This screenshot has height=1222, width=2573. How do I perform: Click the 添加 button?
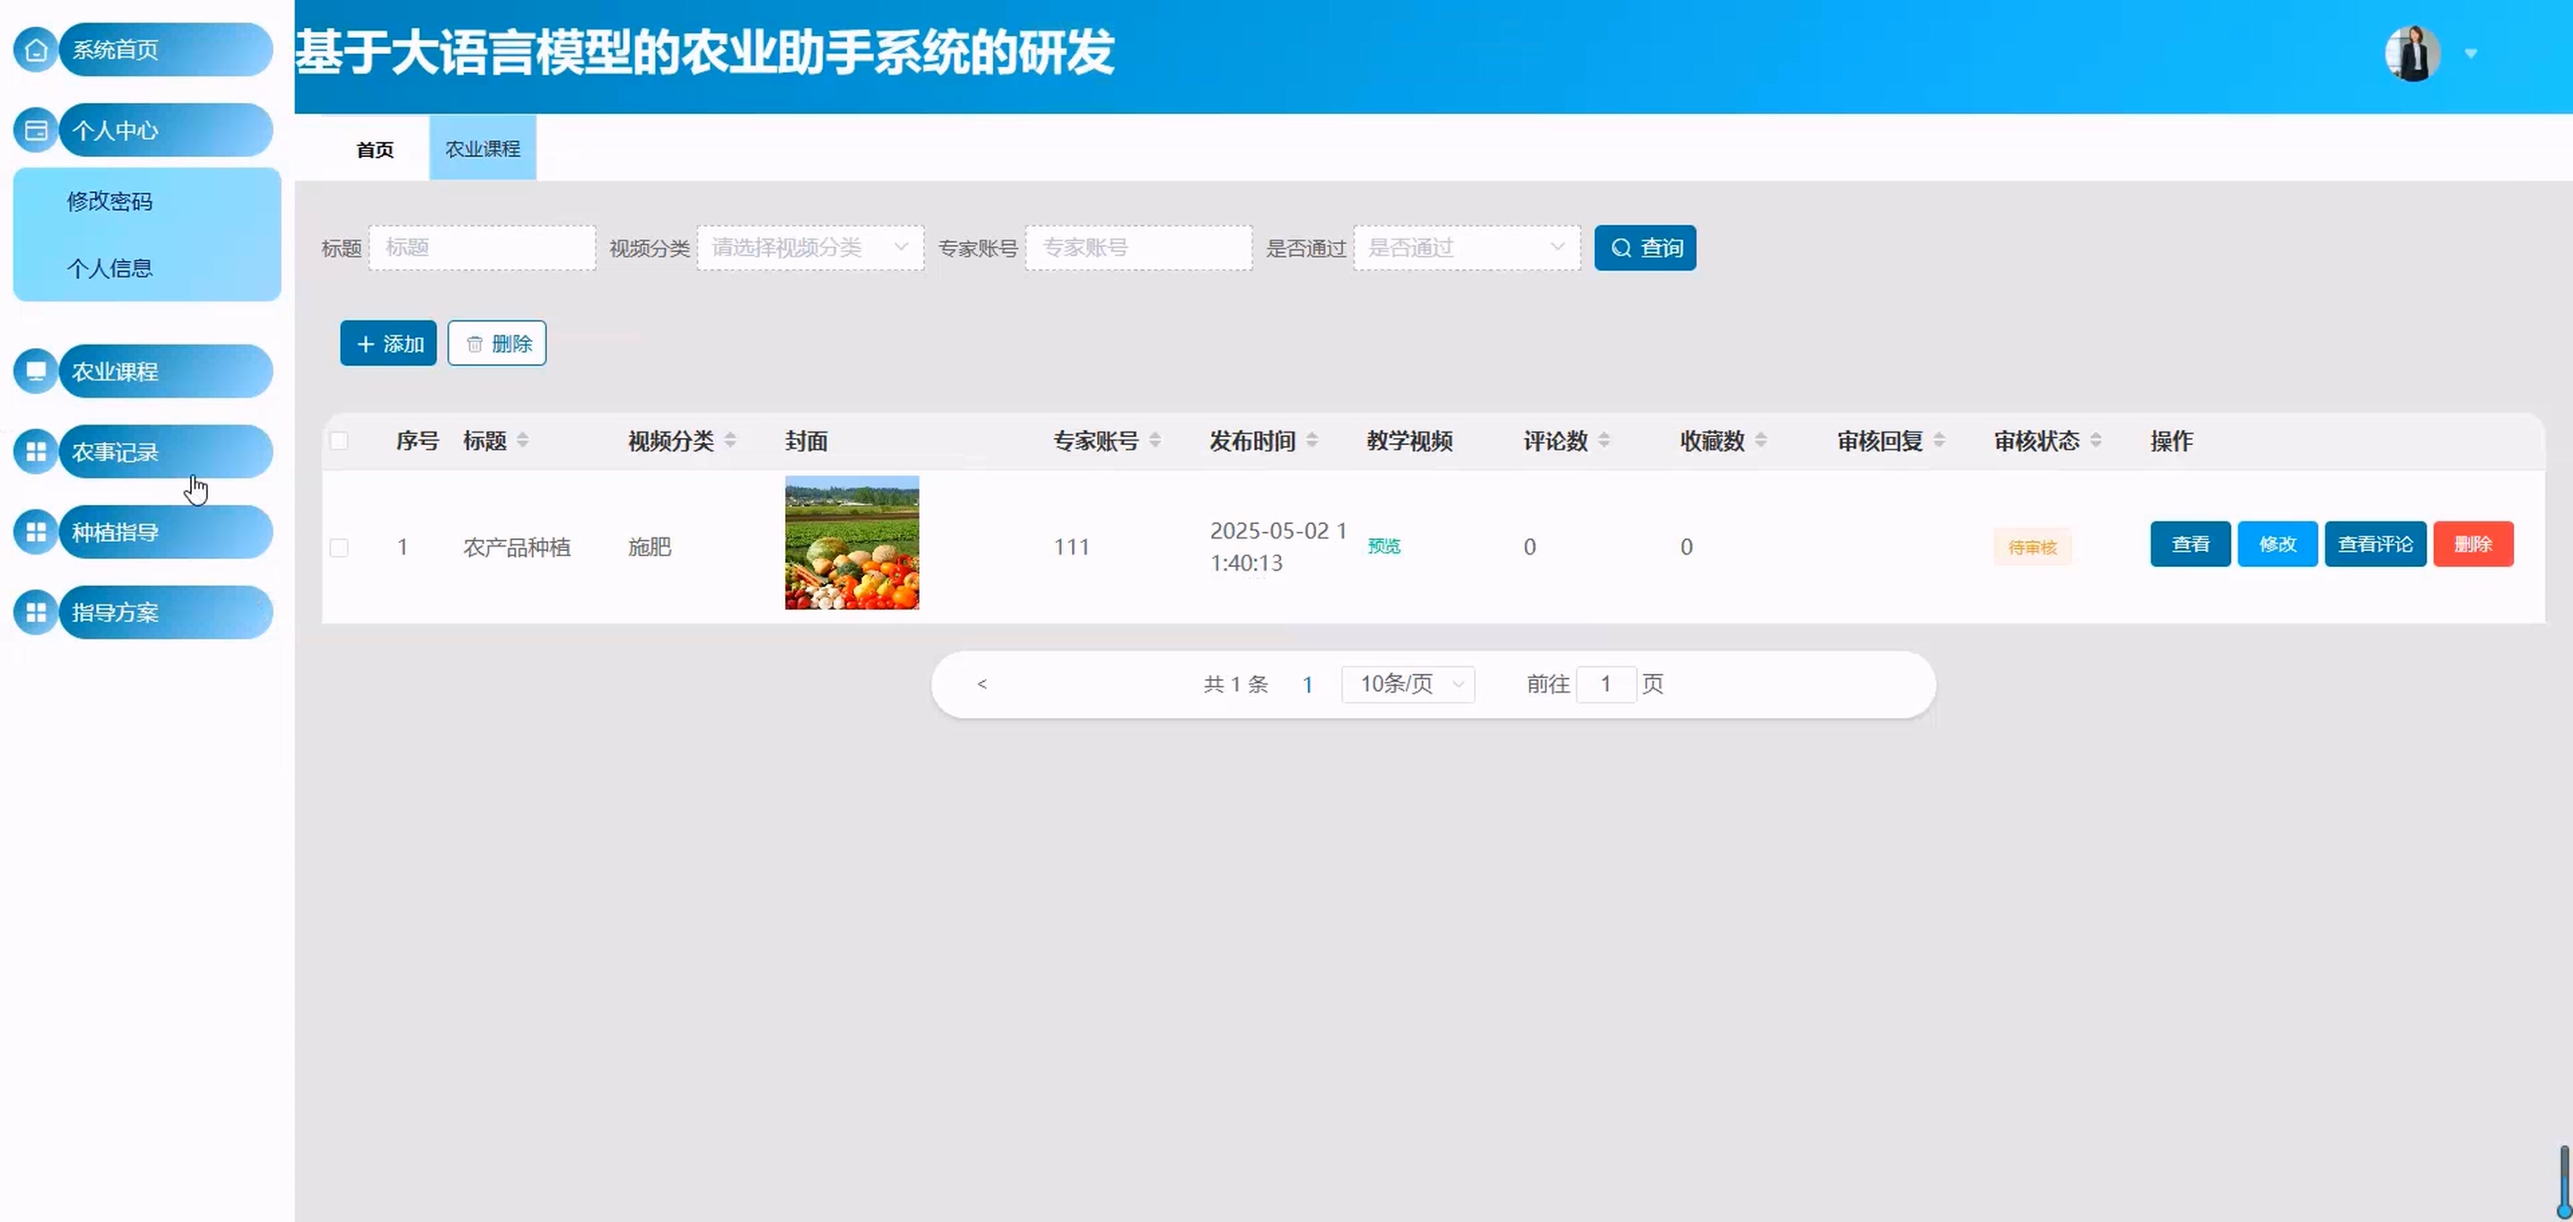388,344
